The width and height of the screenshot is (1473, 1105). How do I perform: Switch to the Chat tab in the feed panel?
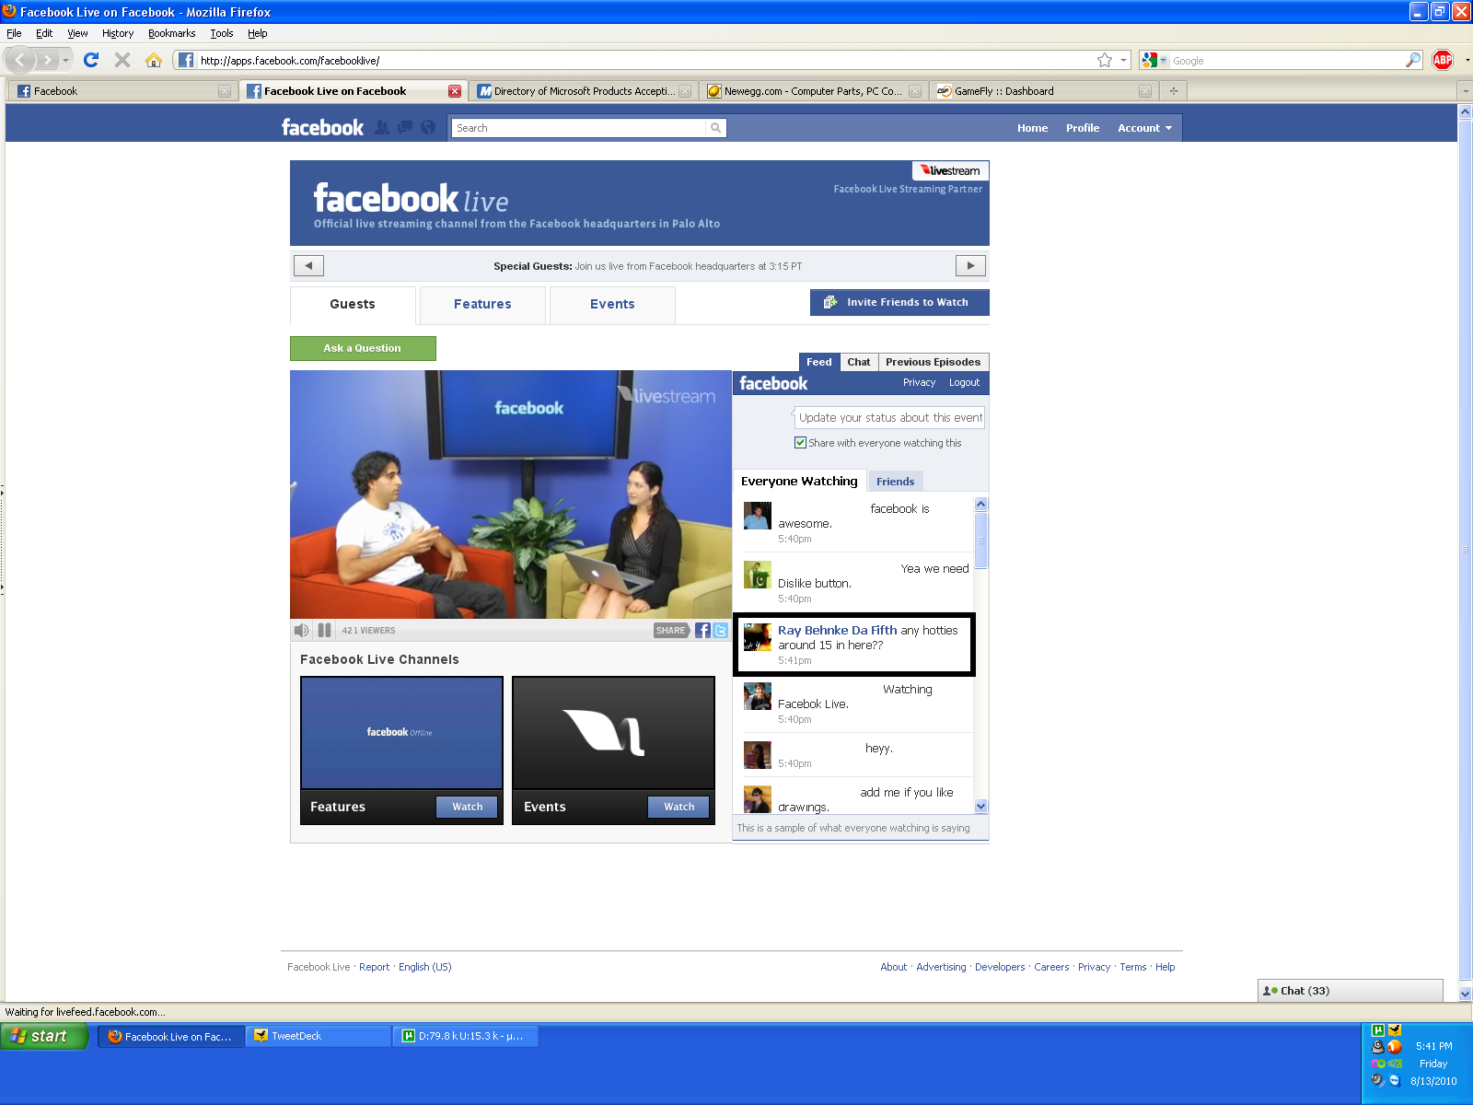pyautogui.click(x=859, y=362)
